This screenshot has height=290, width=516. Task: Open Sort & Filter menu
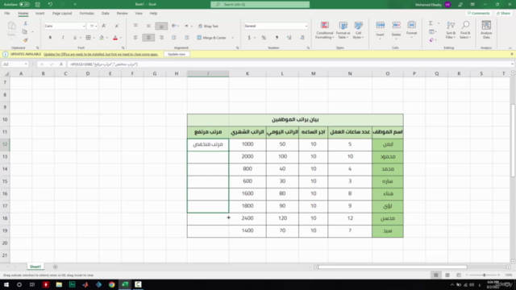tap(451, 30)
